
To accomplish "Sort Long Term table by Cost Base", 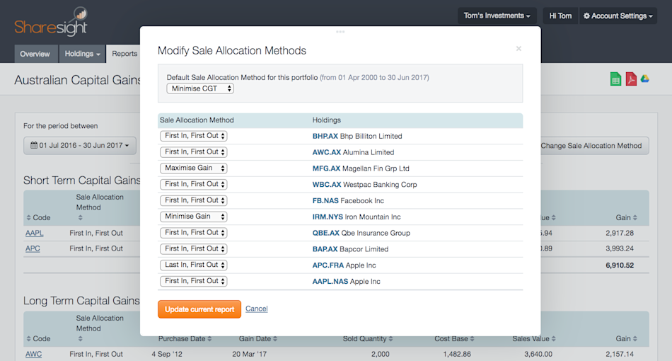I will 454,339.
